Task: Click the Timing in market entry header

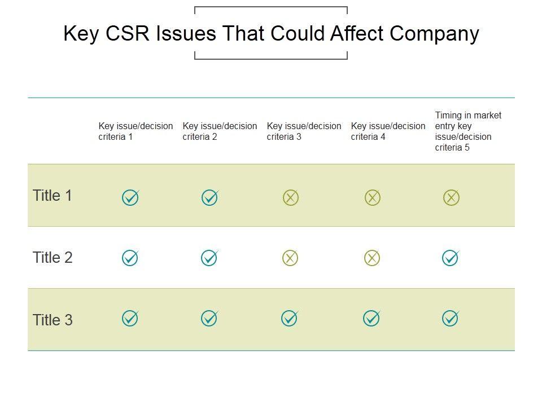Action: 467,131
